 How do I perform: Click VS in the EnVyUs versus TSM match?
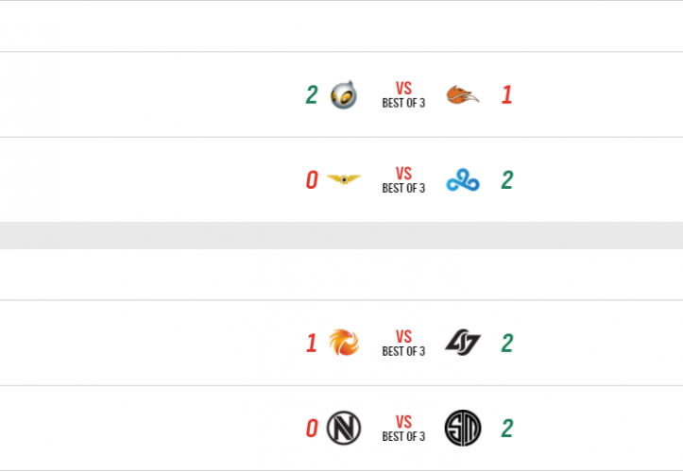[x=403, y=422]
